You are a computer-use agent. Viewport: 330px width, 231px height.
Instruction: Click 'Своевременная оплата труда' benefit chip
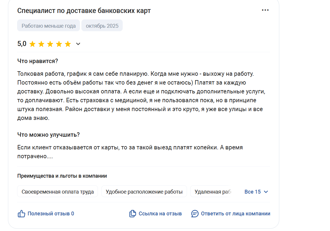[58, 192]
